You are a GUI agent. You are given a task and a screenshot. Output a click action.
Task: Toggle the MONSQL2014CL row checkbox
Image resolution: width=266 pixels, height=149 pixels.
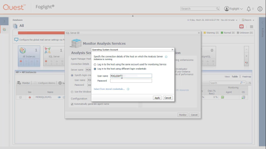click(20, 97)
